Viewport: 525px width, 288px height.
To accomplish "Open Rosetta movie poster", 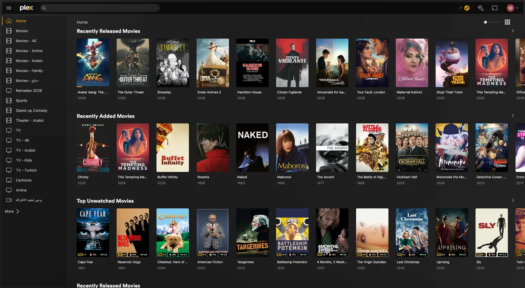I will 213,148.
